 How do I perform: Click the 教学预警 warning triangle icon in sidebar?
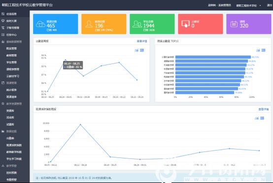[3, 166]
